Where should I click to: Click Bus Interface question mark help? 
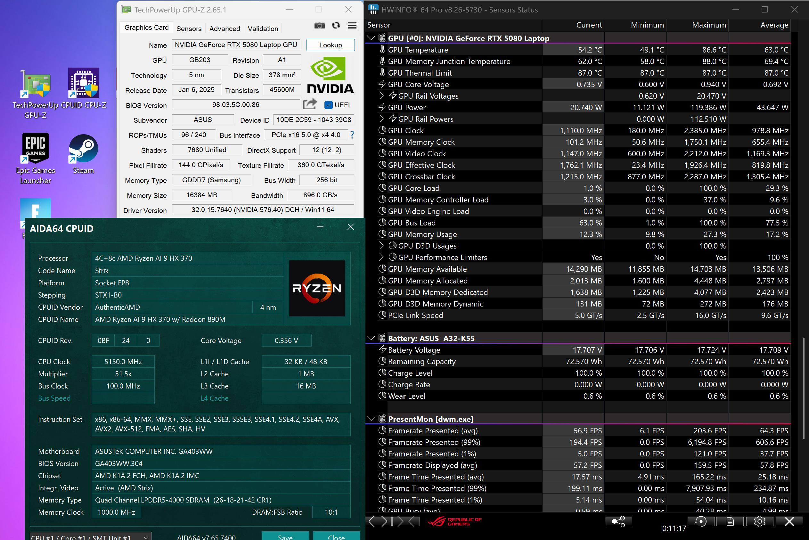click(x=352, y=135)
